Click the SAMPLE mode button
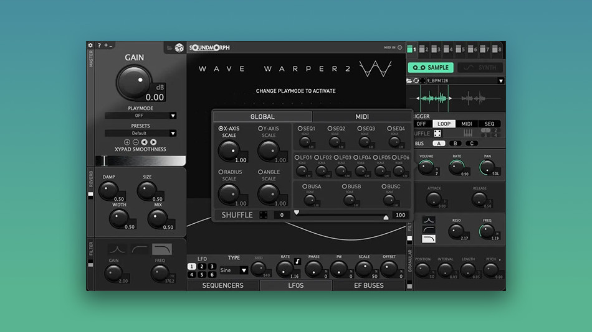The height and width of the screenshot is (332, 592). (x=431, y=68)
